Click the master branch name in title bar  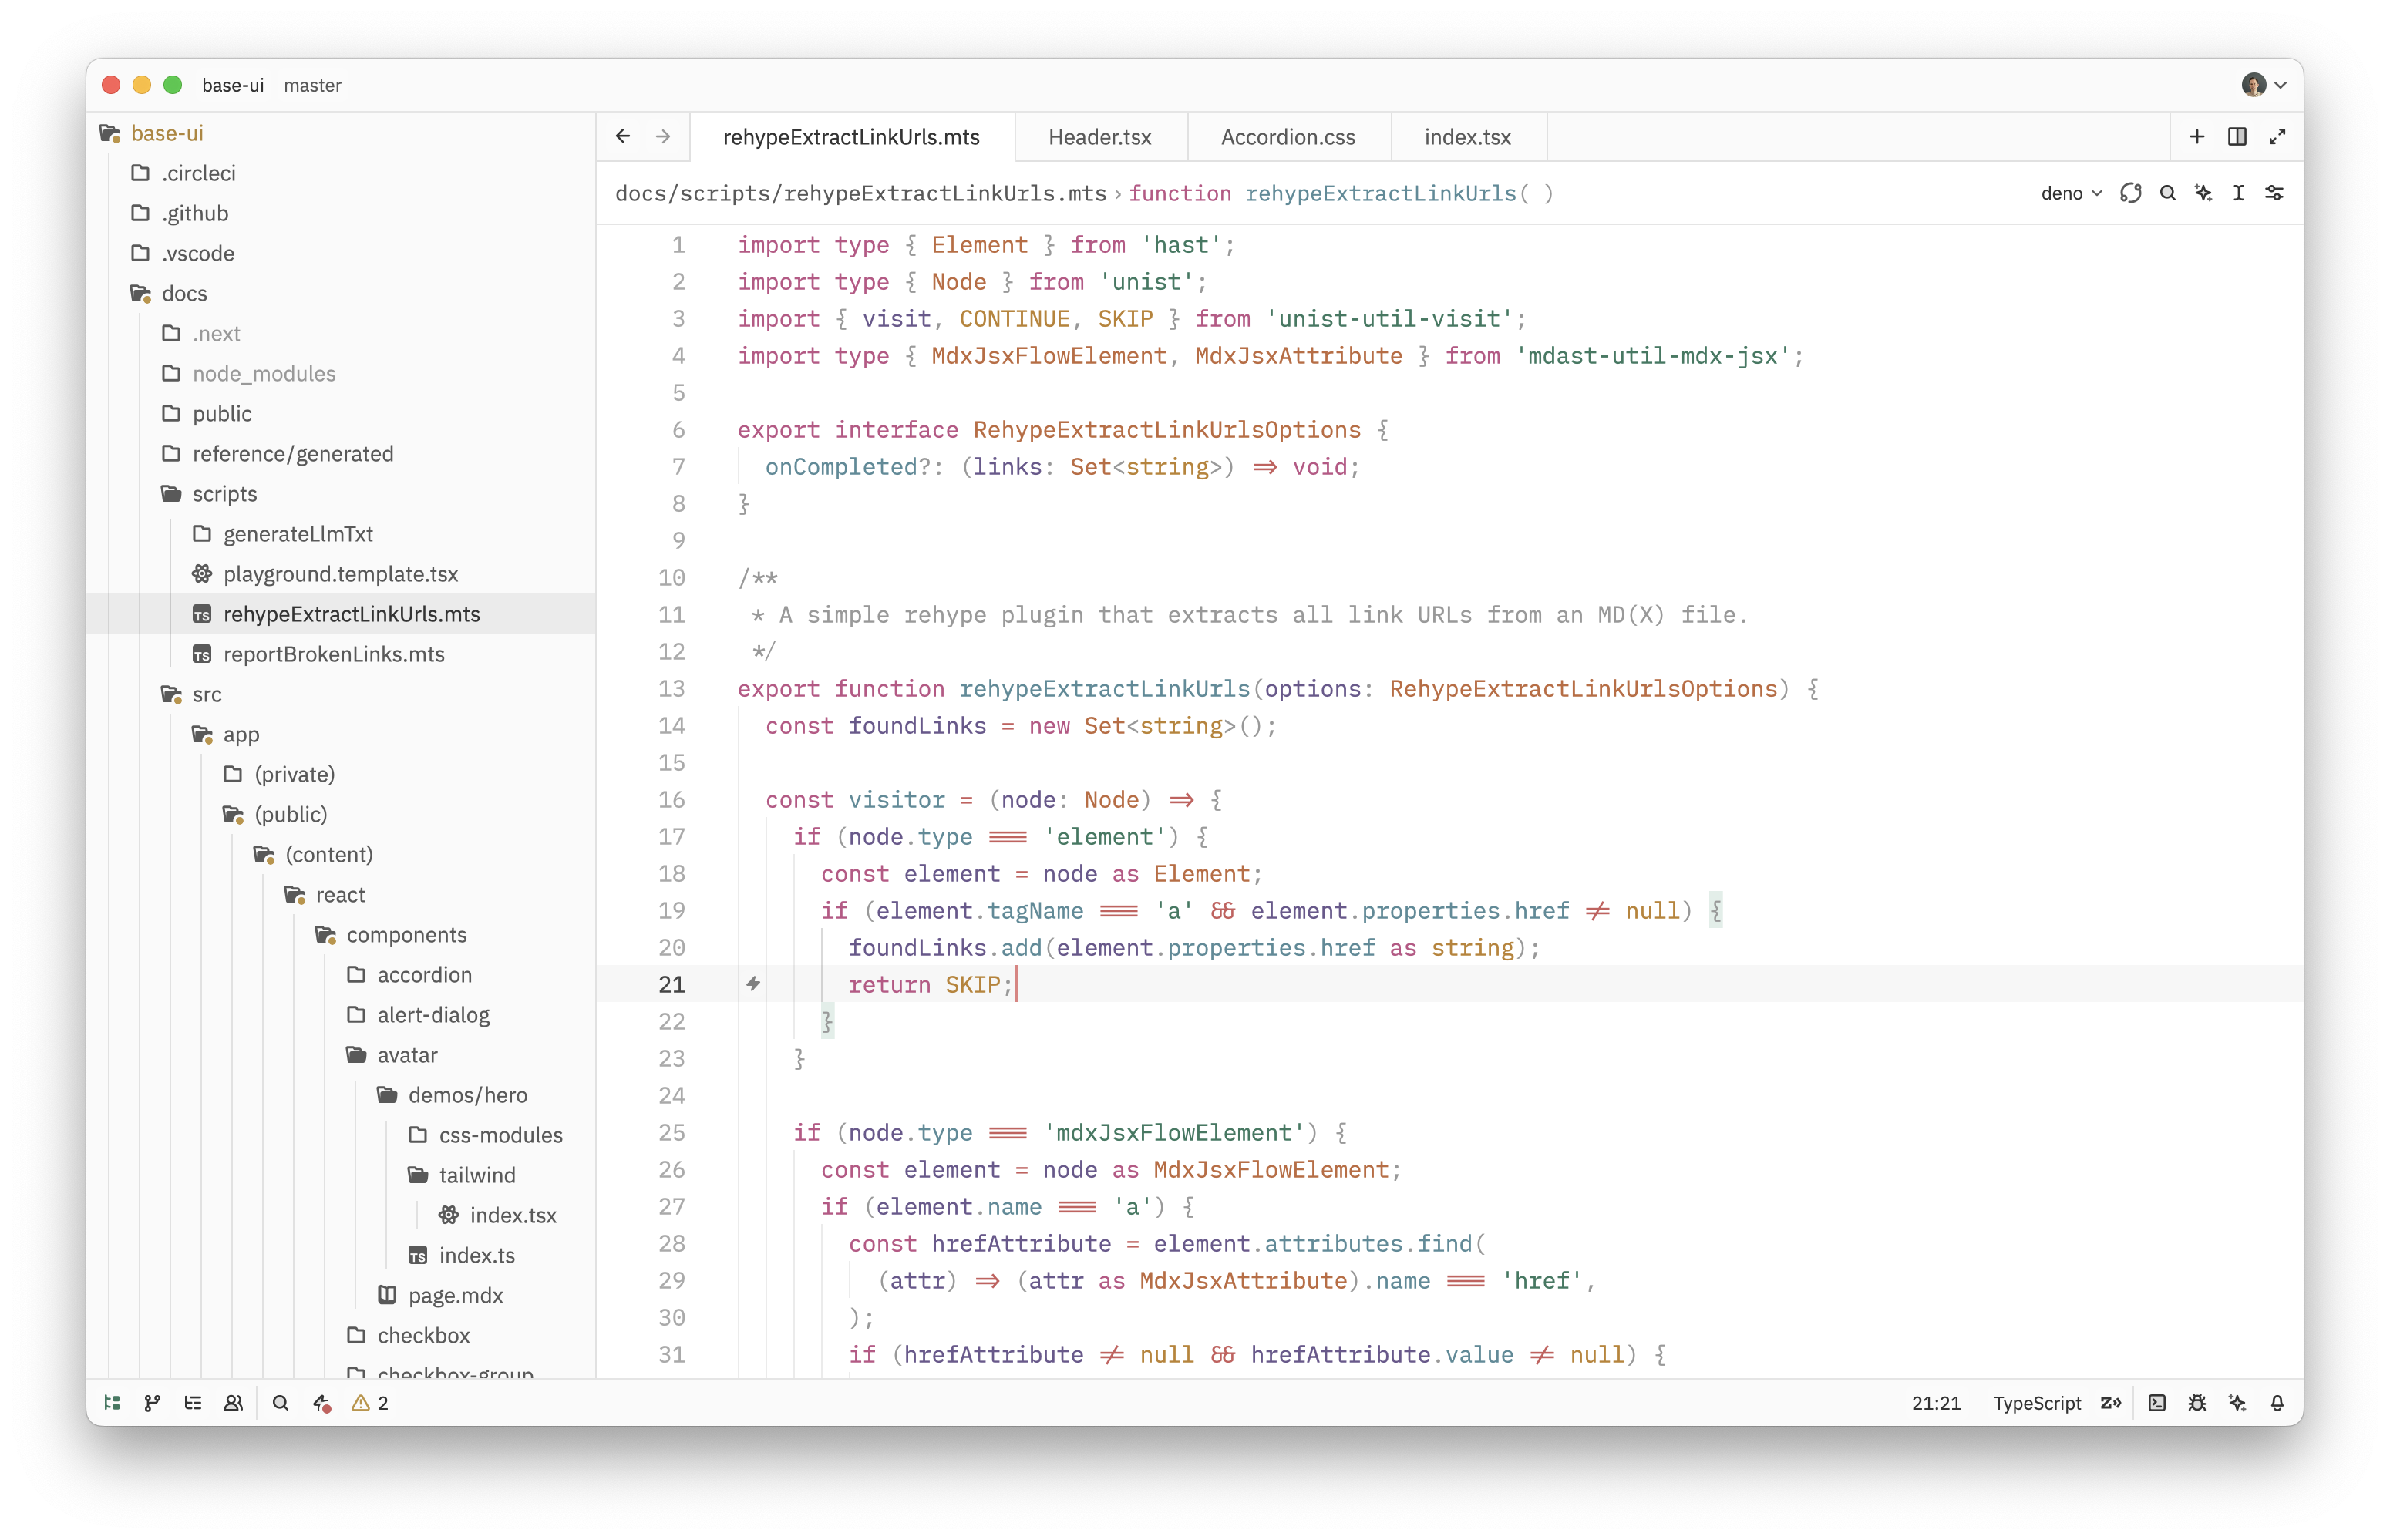312,85
